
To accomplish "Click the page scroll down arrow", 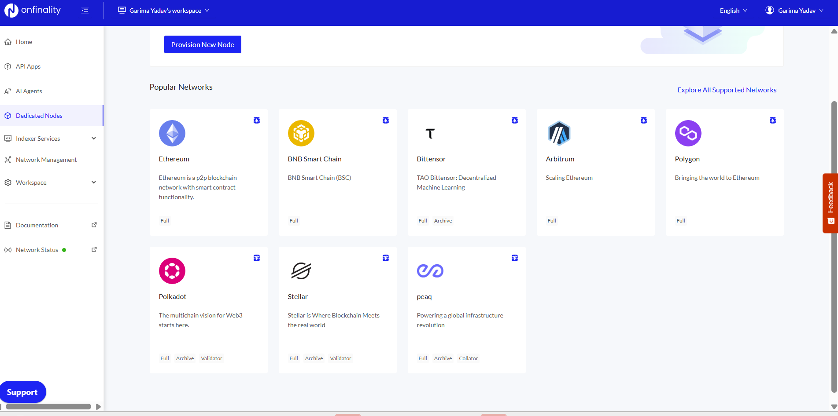I will [x=834, y=407].
